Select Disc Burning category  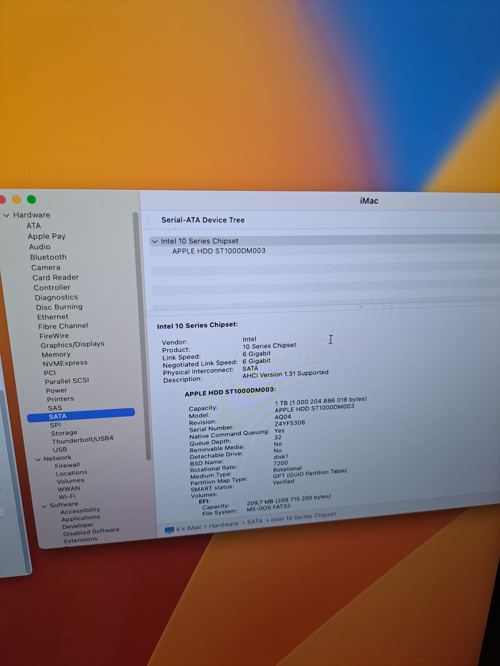(59, 307)
